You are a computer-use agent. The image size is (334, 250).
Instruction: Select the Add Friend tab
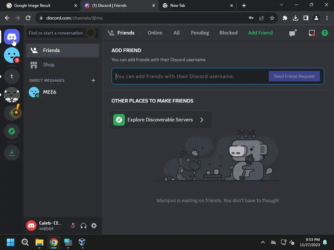tap(260, 33)
